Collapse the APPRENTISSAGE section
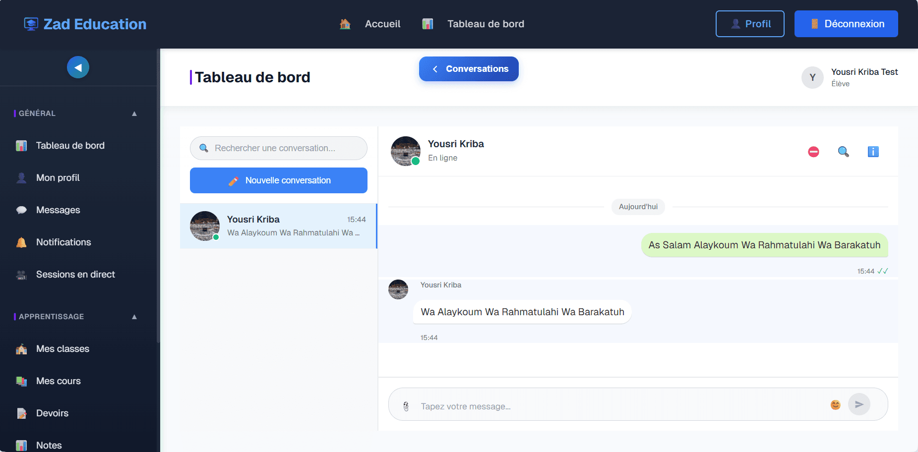The height and width of the screenshot is (452, 918). pyautogui.click(x=134, y=317)
